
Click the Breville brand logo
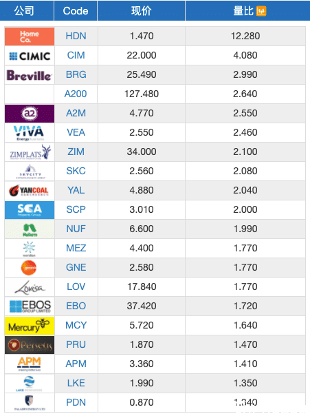point(30,75)
